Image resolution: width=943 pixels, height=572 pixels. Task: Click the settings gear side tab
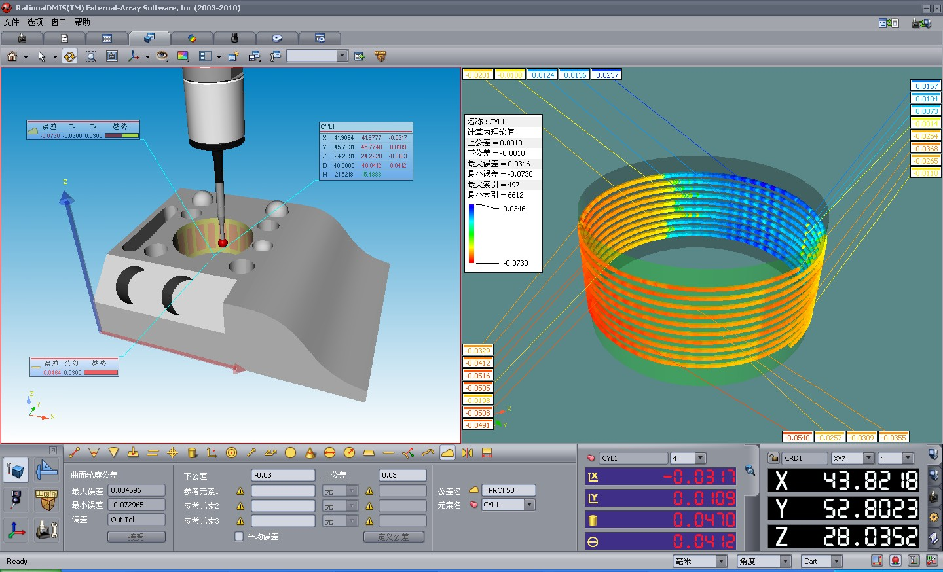tap(934, 518)
